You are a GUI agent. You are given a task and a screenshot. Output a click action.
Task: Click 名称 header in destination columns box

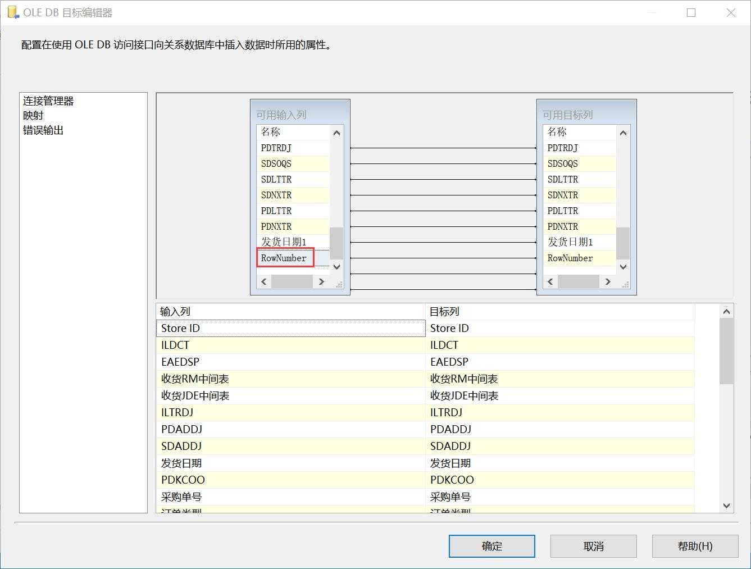click(x=579, y=132)
